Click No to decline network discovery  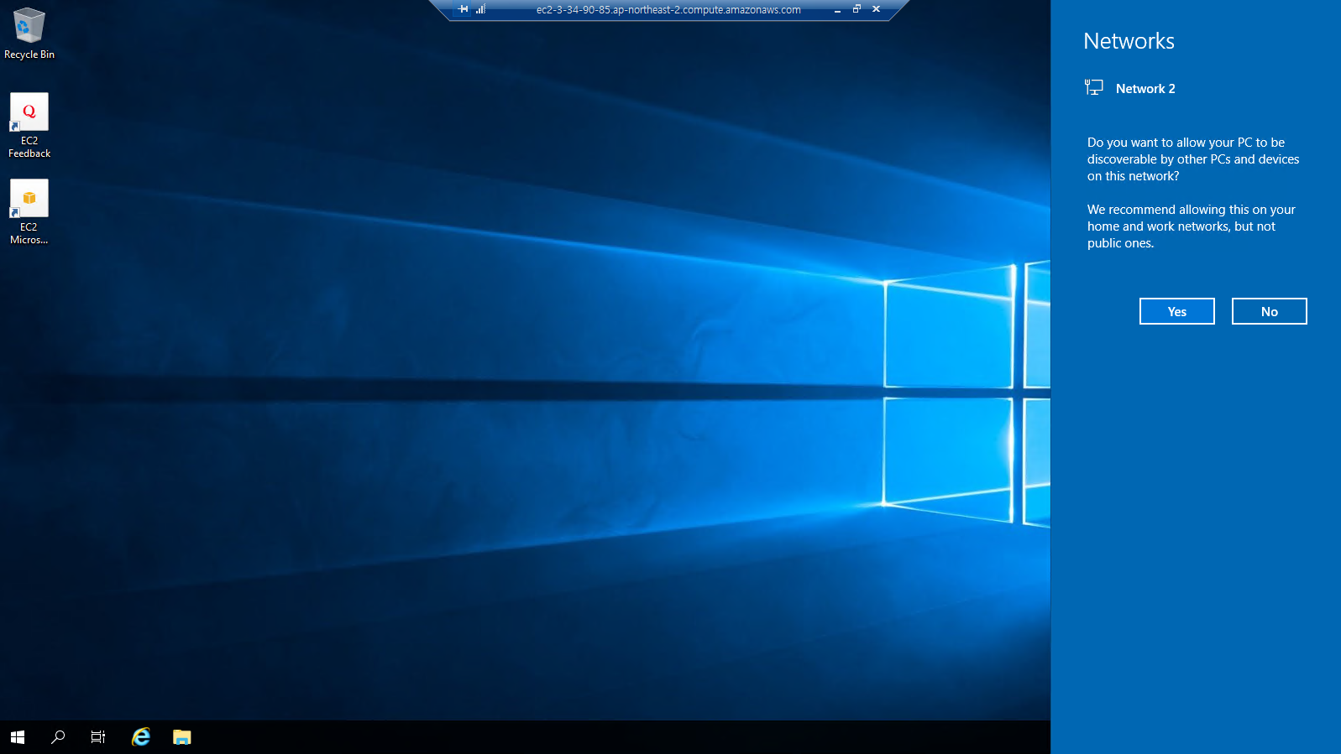click(1269, 311)
